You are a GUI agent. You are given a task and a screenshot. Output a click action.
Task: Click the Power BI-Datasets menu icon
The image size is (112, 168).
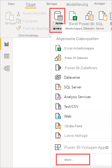click(x=58, y=58)
